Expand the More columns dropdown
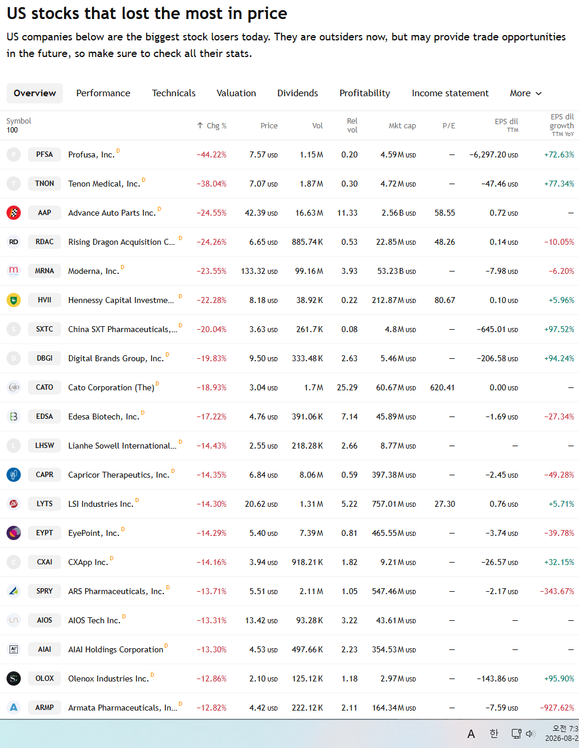 526,93
